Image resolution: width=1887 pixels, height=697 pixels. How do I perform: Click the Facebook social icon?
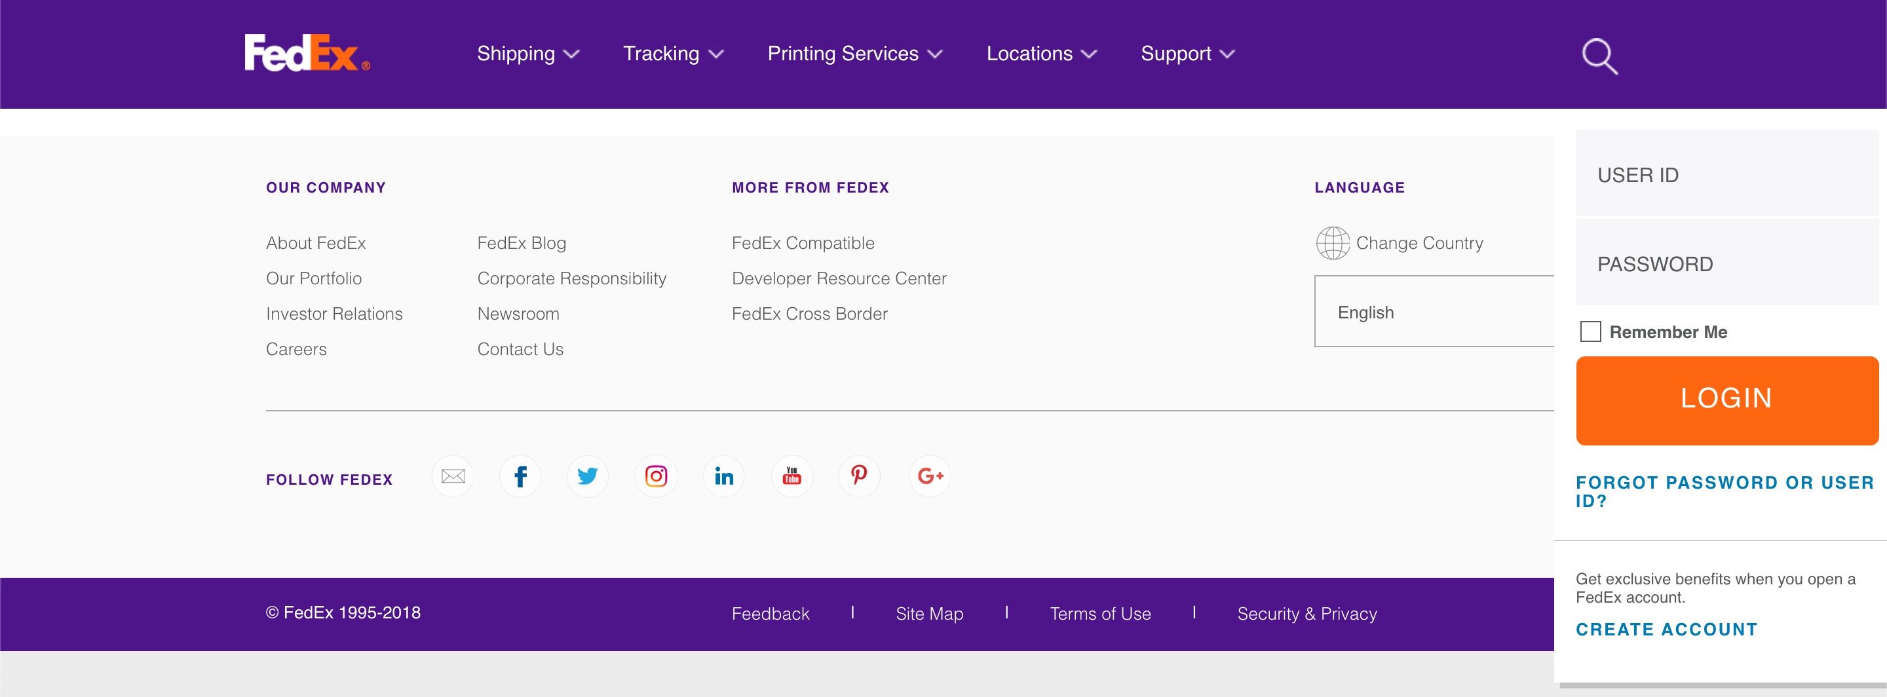tap(520, 476)
